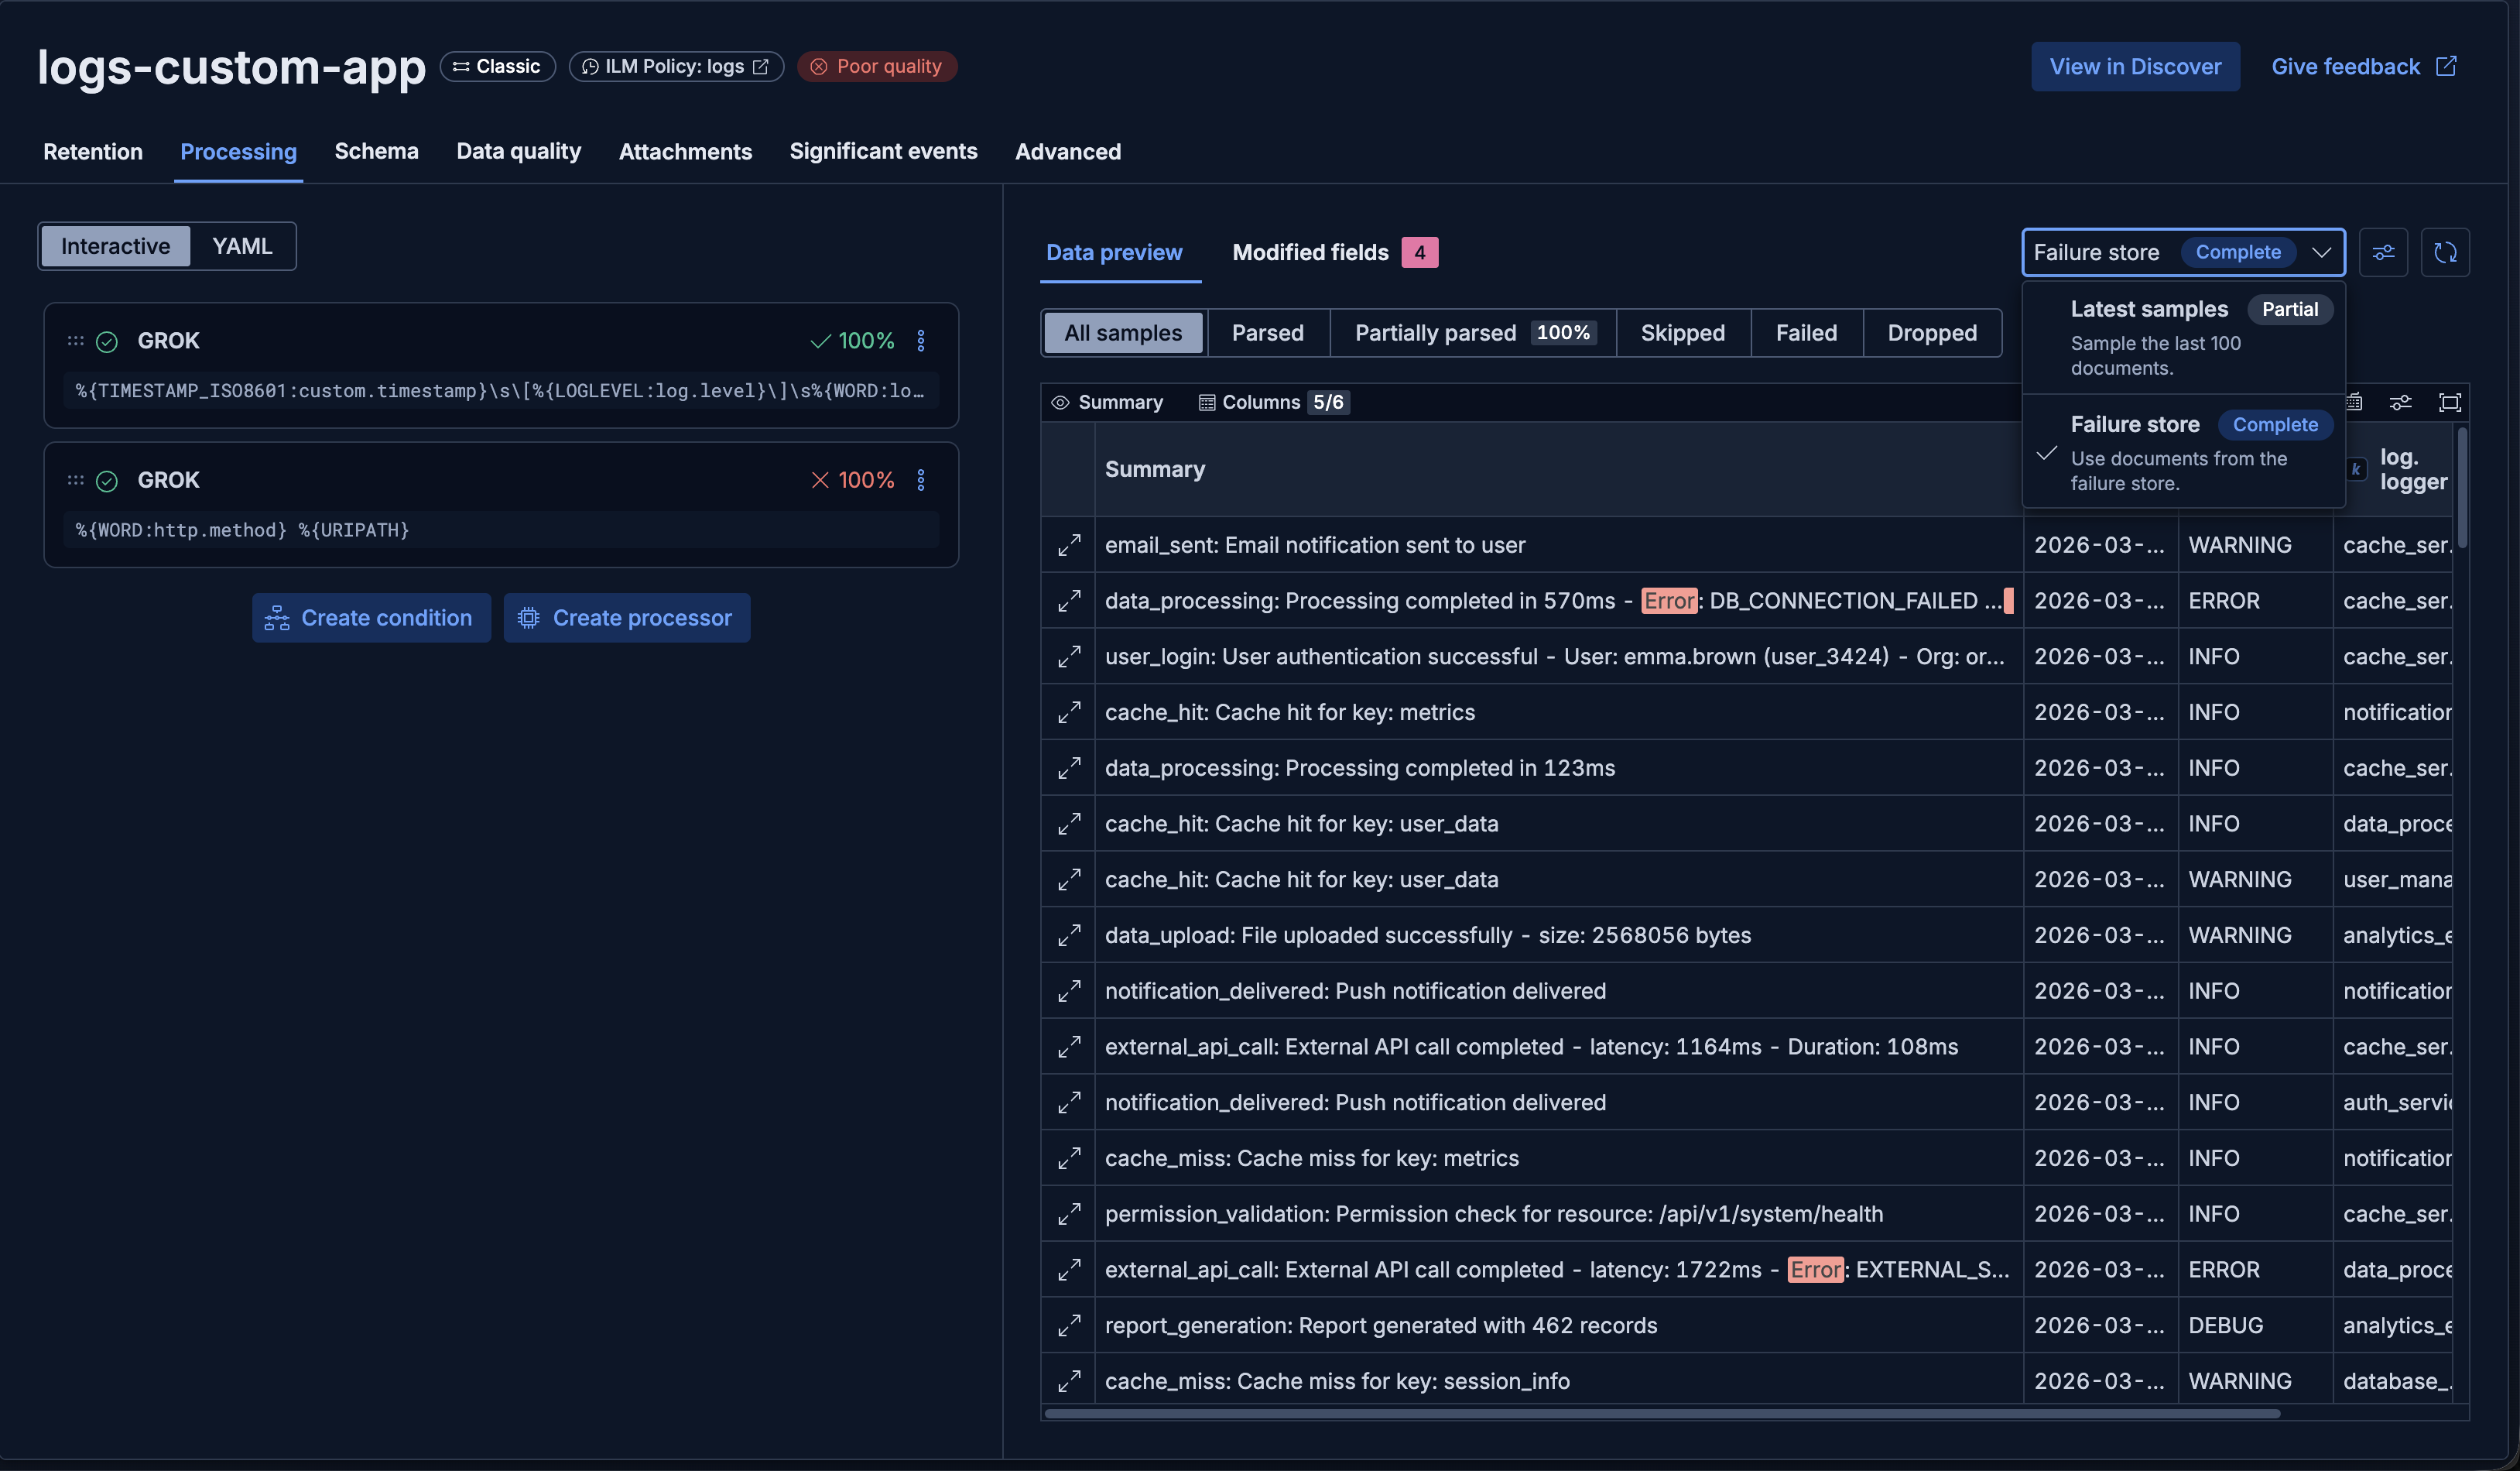Viewport: 2520px width, 1471px height.
Task: Filter preview to Skipped samples
Action: (1682, 333)
